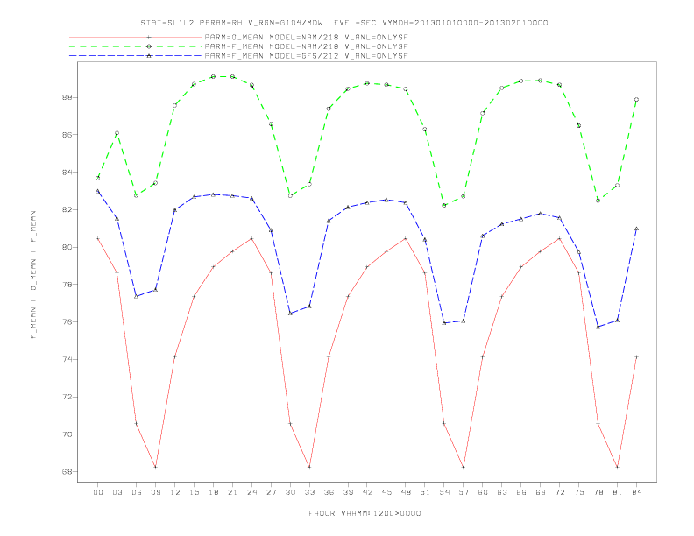Click x-axis forecast hour label 72

click(x=559, y=492)
